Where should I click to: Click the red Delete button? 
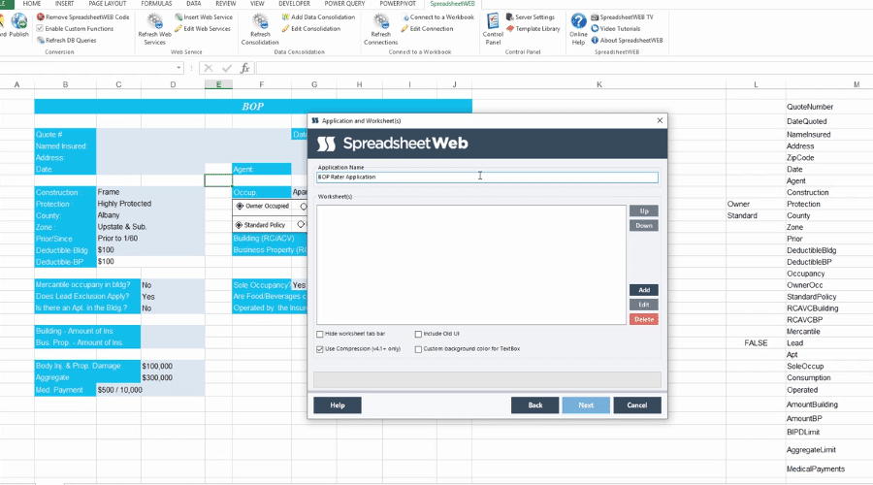pos(644,319)
